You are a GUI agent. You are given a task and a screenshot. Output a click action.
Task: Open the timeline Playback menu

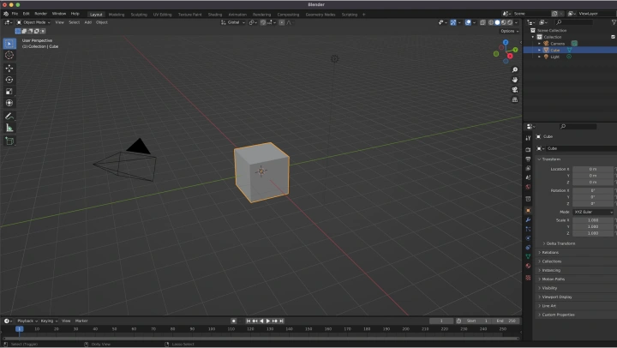[x=27, y=321]
